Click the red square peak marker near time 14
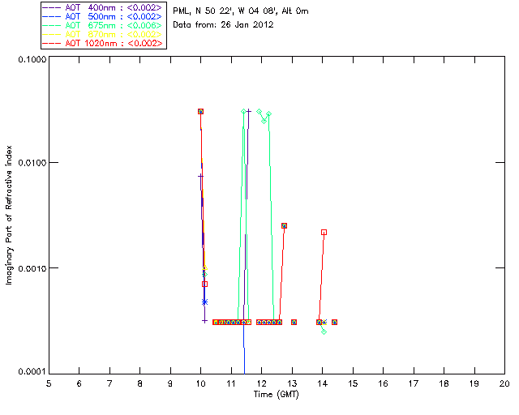This screenshot has height=415, width=519. 324,233
